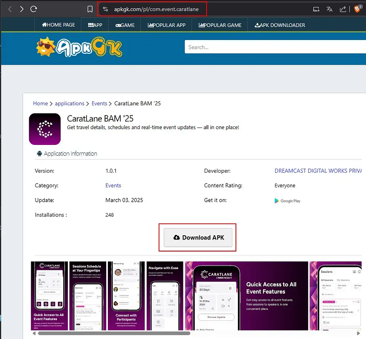The image size is (366, 339).
Task: Open the translate page icon
Action: tap(329, 9)
